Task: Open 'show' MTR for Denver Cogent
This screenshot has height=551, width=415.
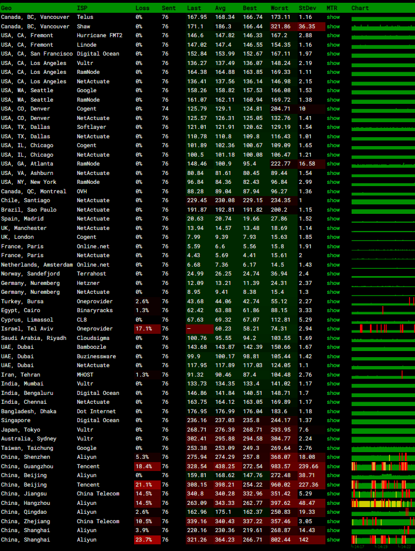Action: pyautogui.click(x=333, y=109)
